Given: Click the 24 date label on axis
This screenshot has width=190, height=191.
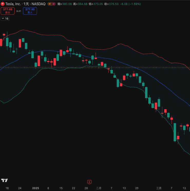Looking at the screenshot, I should click(20, 188).
